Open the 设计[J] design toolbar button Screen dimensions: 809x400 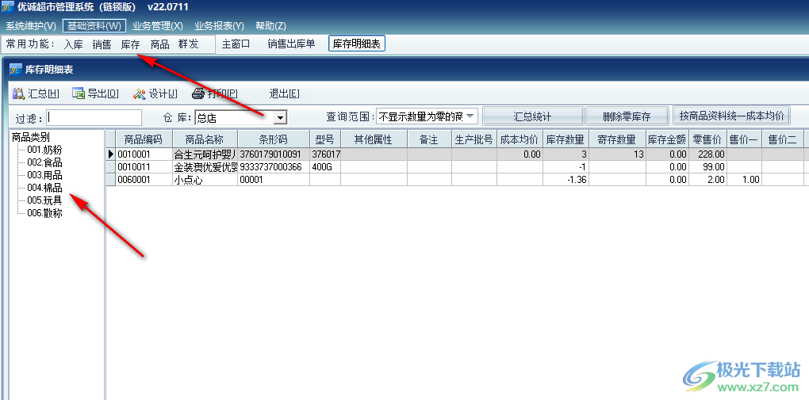[155, 93]
